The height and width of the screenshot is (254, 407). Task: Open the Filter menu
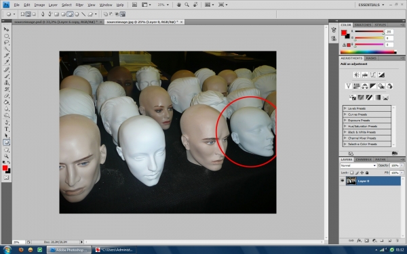(79, 5)
